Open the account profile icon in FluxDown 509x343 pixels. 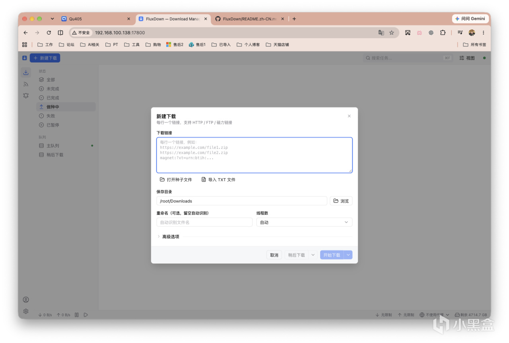[x=26, y=300]
